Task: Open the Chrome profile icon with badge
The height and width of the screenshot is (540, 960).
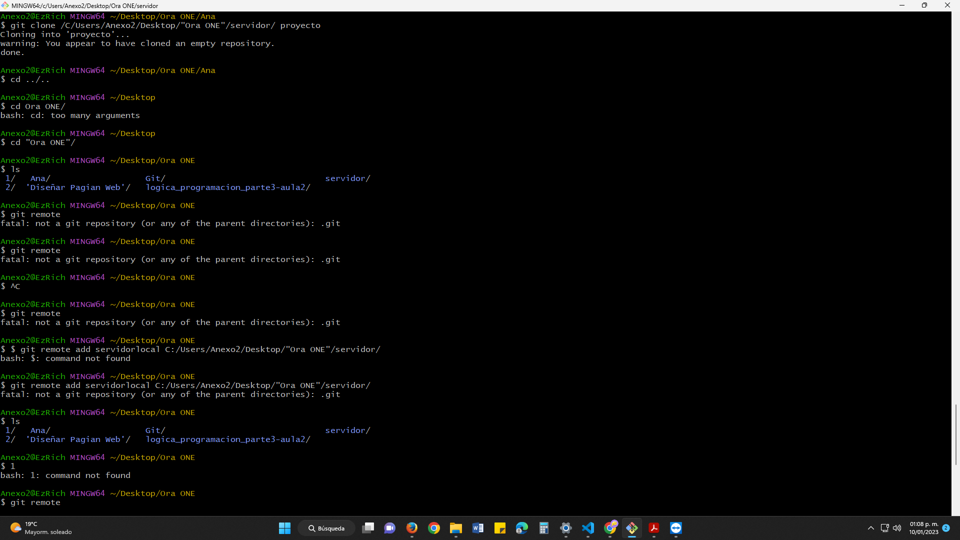Action: (x=610, y=528)
